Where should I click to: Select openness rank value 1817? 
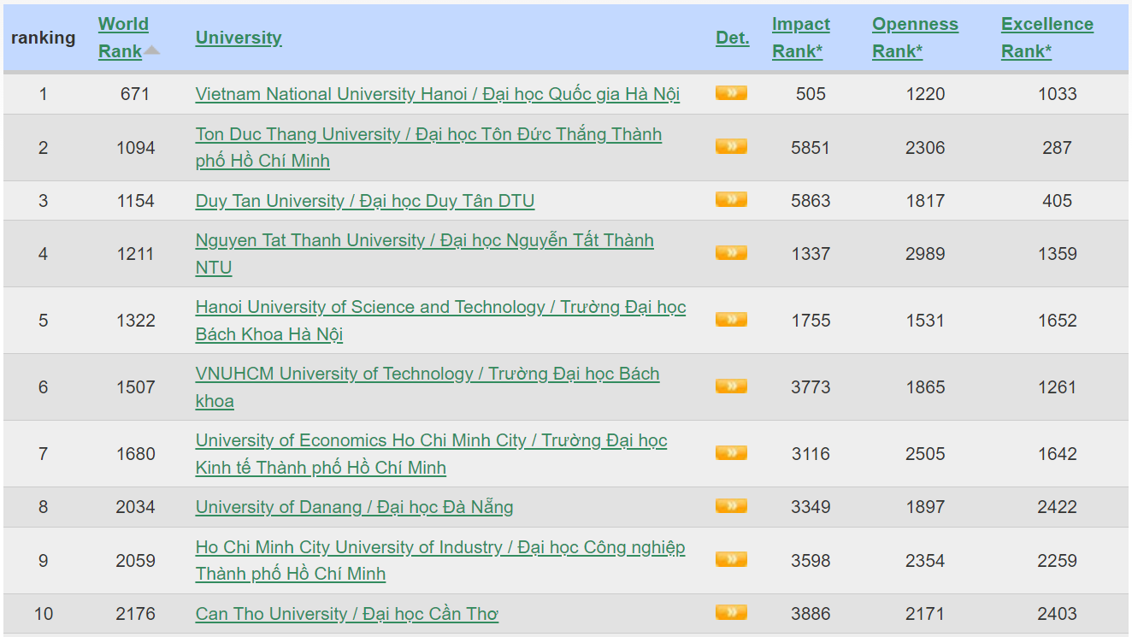coord(925,201)
